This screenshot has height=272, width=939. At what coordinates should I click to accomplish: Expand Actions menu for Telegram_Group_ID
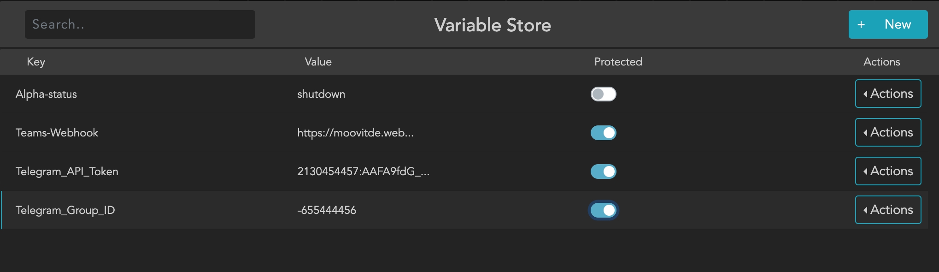point(888,210)
